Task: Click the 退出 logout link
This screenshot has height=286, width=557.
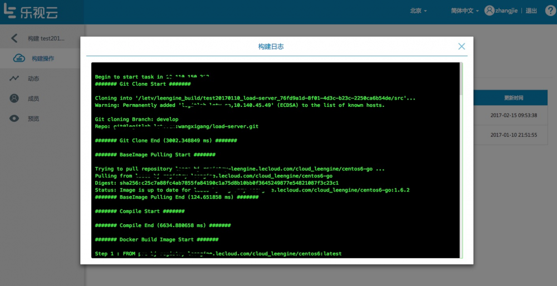Action: tap(531, 11)
